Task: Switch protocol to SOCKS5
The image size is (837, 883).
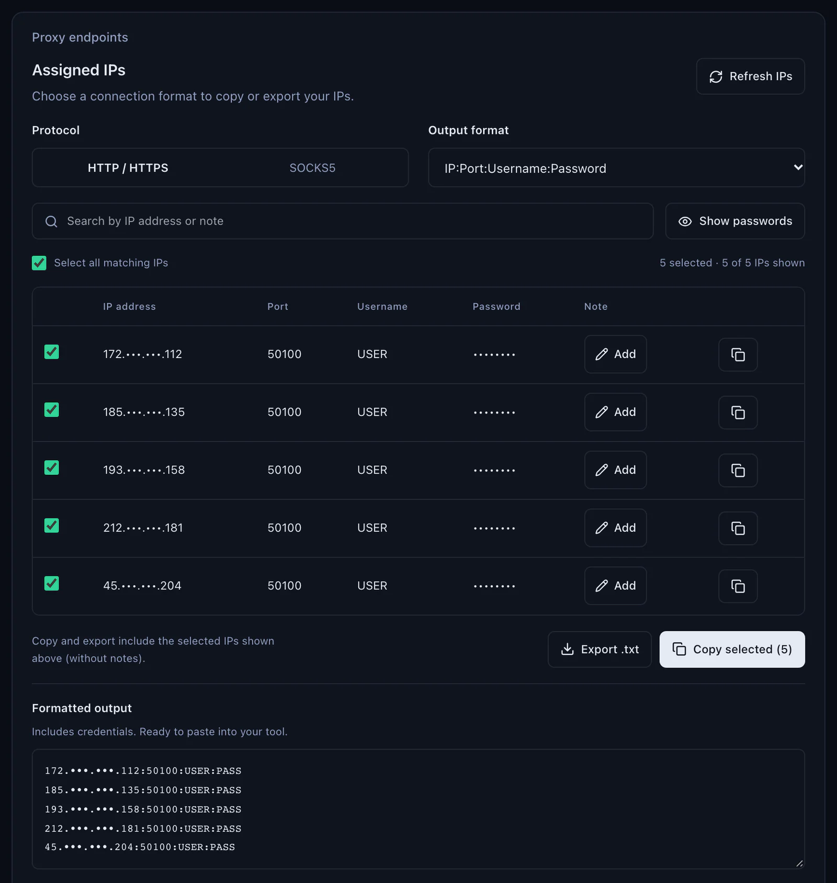Action: pos(312,167)
